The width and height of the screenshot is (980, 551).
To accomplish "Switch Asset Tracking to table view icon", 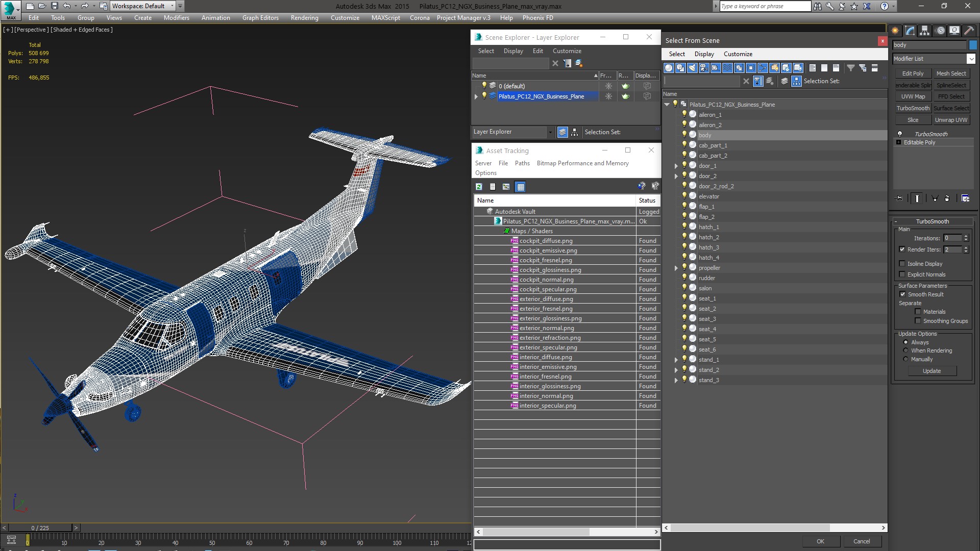I will 520,187.
